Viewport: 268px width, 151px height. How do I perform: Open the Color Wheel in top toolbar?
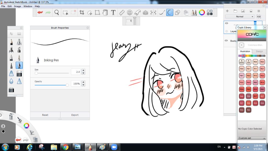(202, 12)
